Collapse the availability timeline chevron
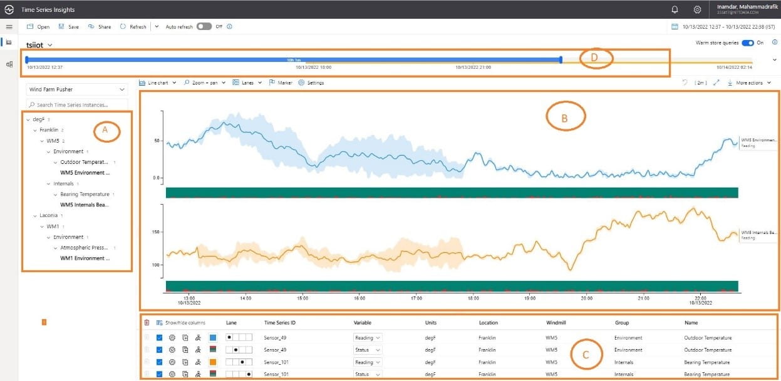Screen dimensions: 781x381 coord(775,60)
